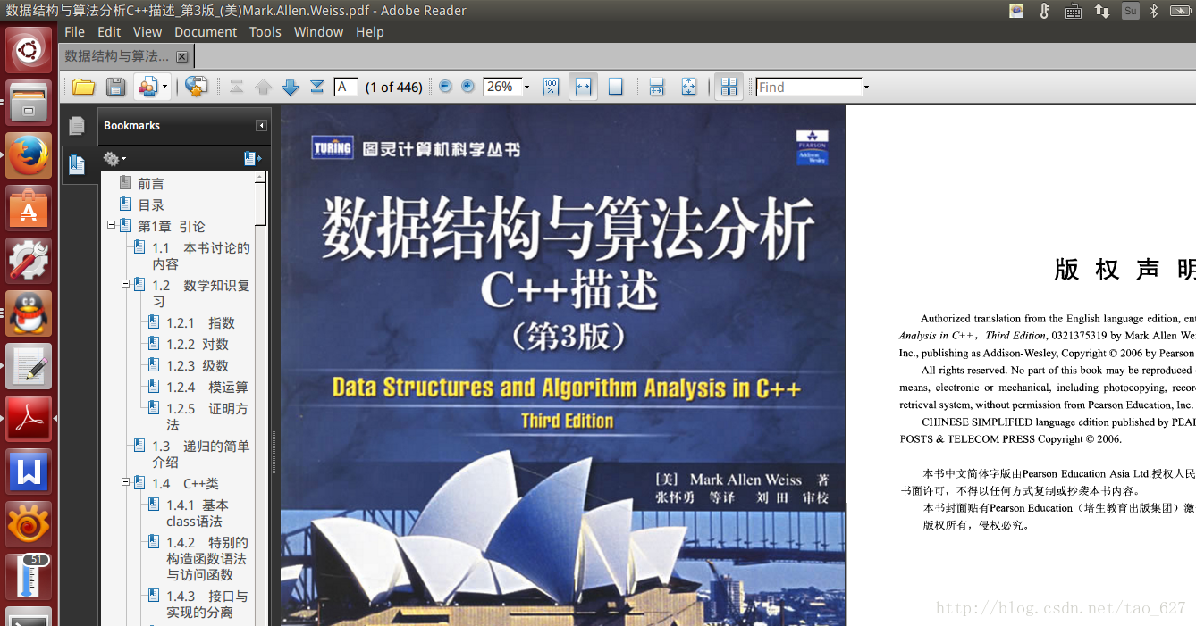Click the Bluetooth indicator in top bar

point(1154,11)
